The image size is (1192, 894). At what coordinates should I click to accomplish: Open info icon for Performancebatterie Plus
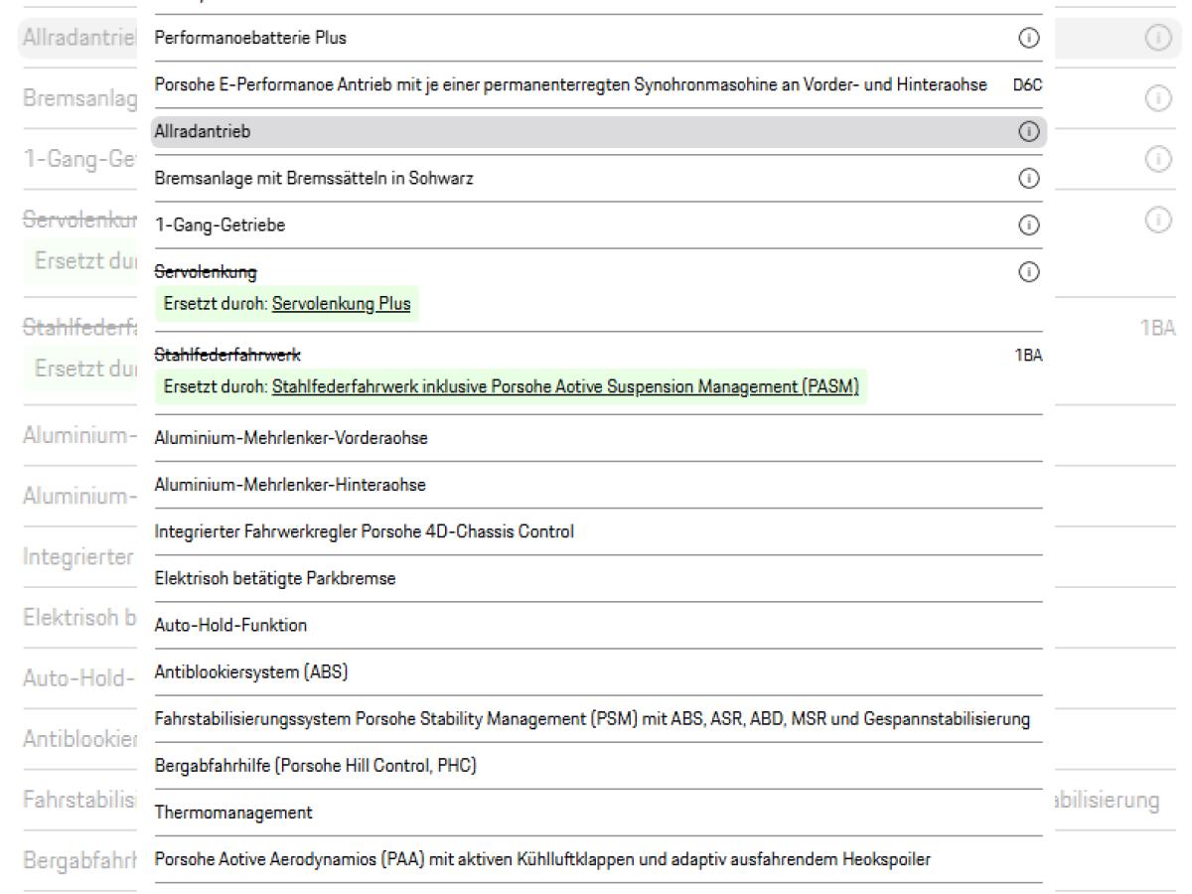point(1030,38)
